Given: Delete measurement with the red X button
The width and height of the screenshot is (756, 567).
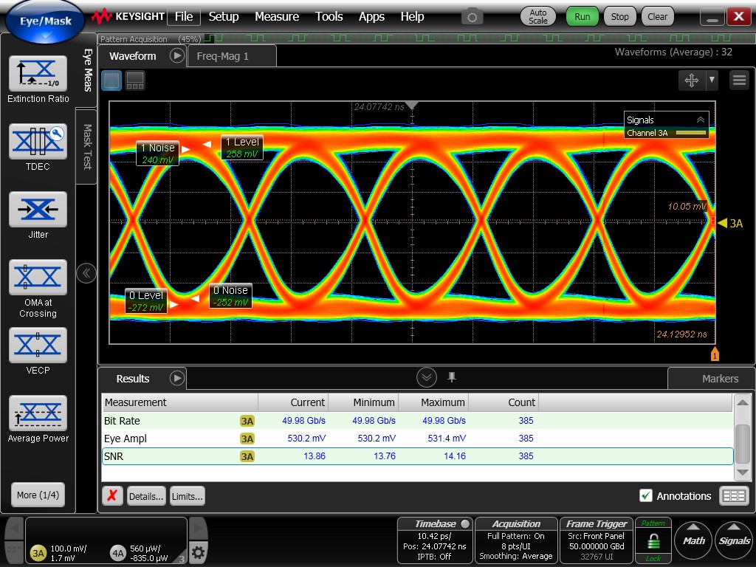Looking at the screenshot, I should point(111,496).
